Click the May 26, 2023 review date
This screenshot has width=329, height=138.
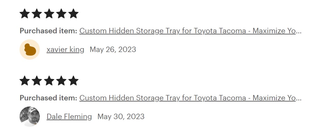pos(113,49)
